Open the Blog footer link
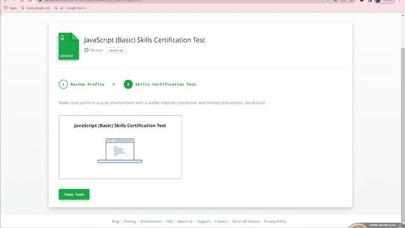405x228 pixels. click(116, 222)
